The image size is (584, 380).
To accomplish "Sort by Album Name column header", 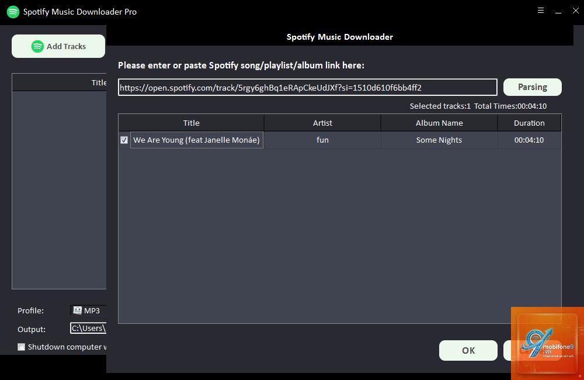I will pyautogui.click(x=439, y=123).
